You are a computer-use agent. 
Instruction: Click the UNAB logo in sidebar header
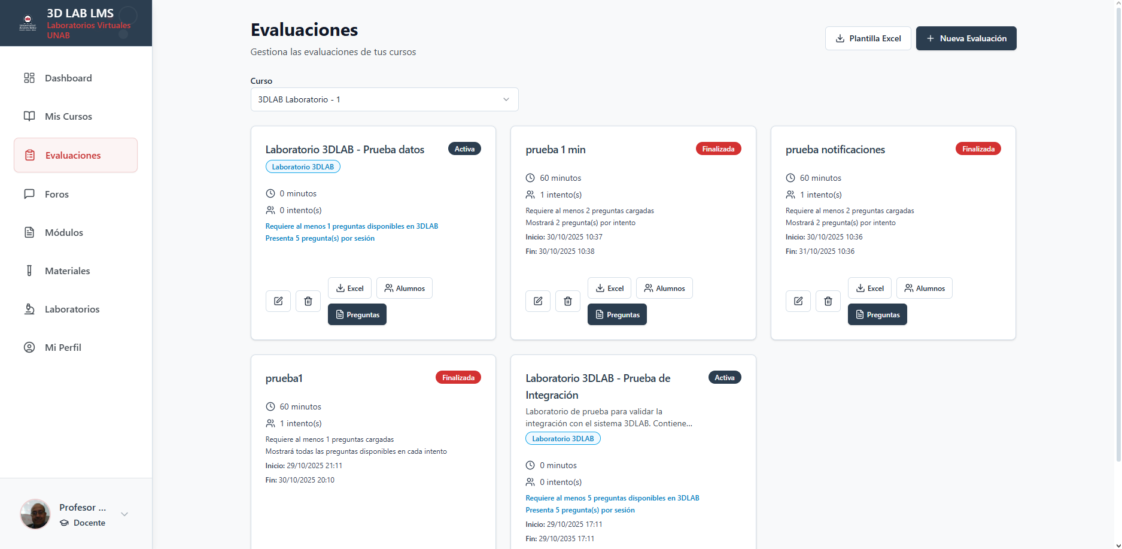coord(28,23)
